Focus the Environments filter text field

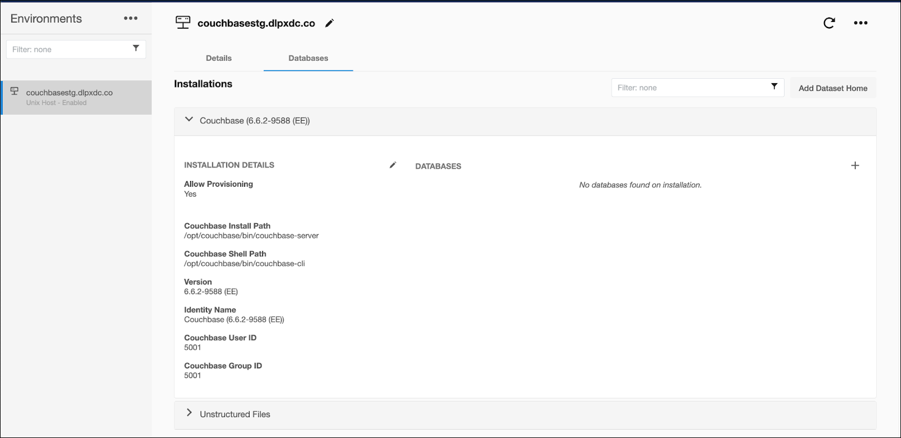(67, 49)
